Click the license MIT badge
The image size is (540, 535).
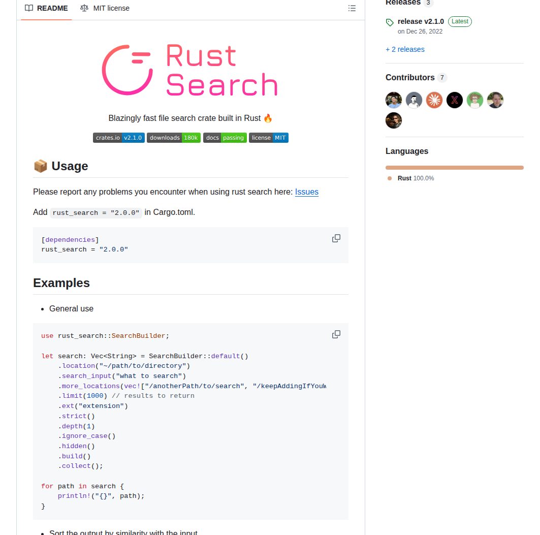click(268, 137)
